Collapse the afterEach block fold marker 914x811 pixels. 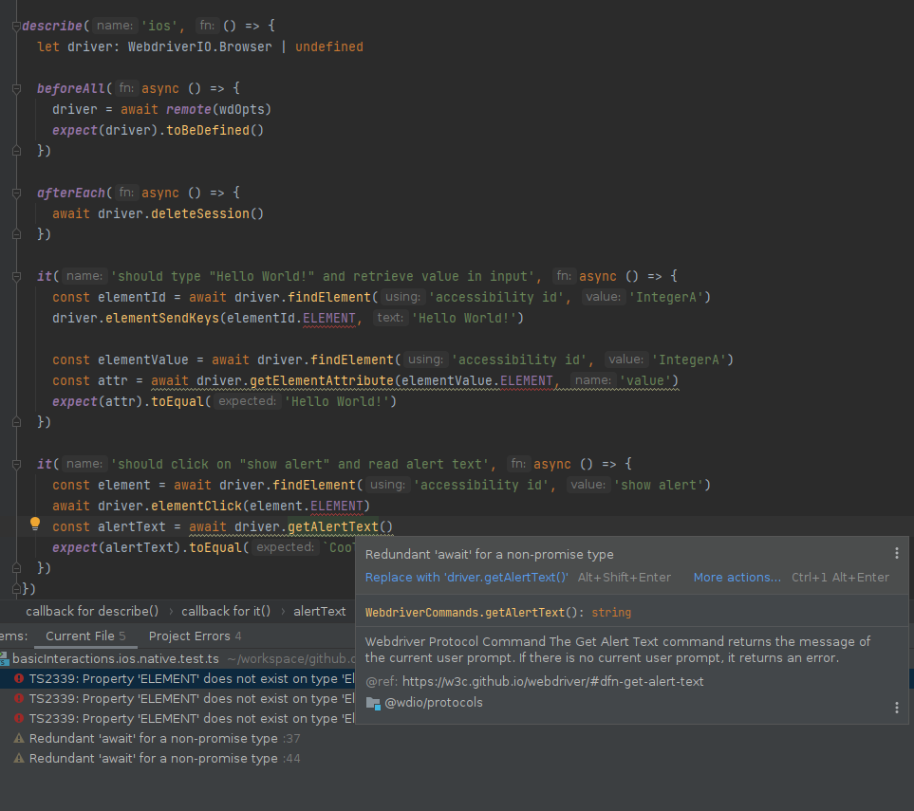[16, 193]
